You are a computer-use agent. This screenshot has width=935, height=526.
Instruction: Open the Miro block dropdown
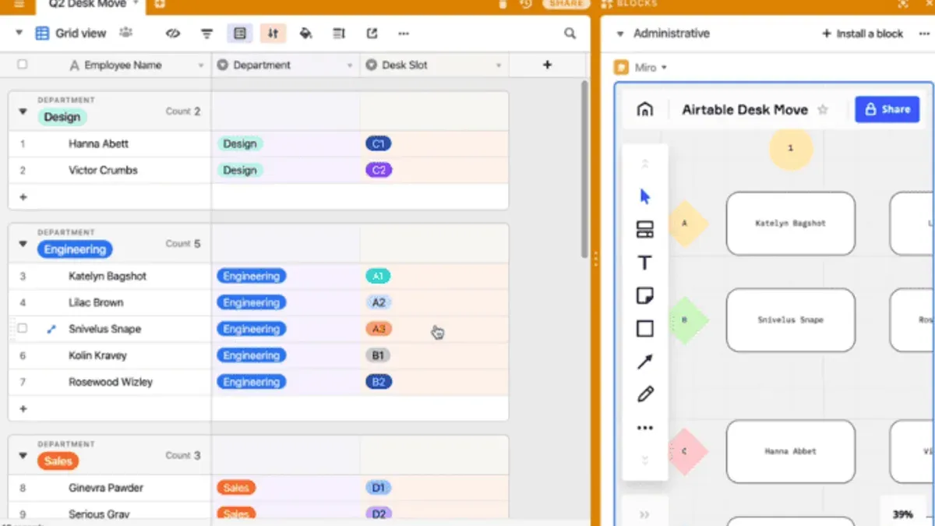point(664,68)
